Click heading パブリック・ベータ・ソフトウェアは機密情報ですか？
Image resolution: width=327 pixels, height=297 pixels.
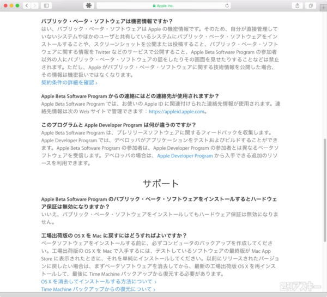(107, 21)
